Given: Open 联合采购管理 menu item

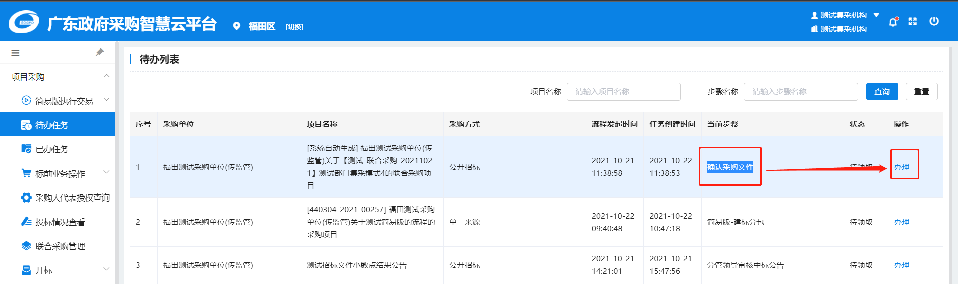Looking at the screenshot, I should pos(60,246).
